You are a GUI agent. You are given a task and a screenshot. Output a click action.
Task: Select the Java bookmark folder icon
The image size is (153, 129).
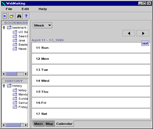15,40
